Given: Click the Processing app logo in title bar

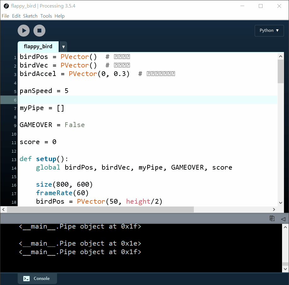Looking at the screenshot, I should point(6,6).
